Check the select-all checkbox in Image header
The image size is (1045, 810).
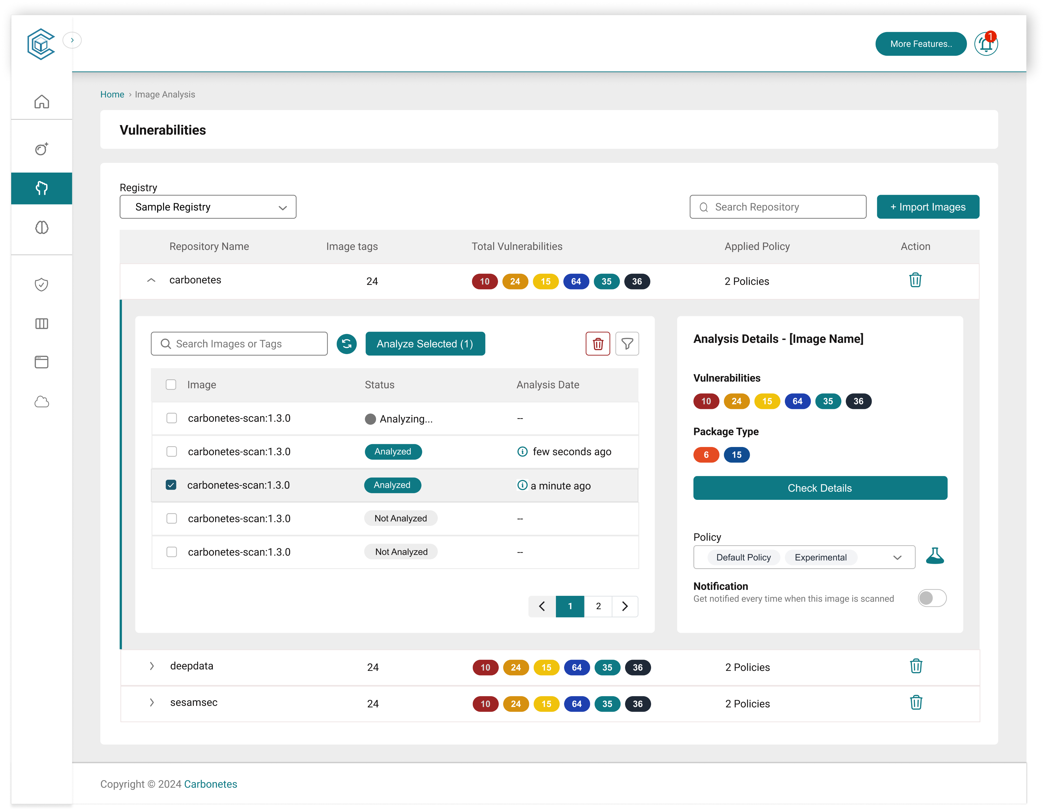[x=171, y=384]
